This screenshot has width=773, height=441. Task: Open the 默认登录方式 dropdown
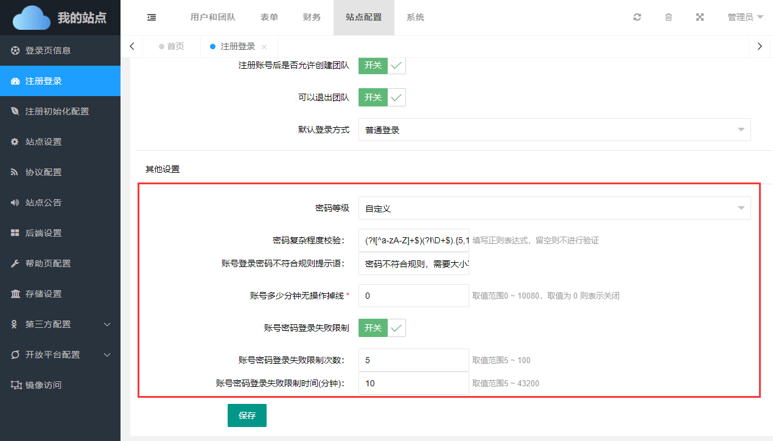click(554, 130)
